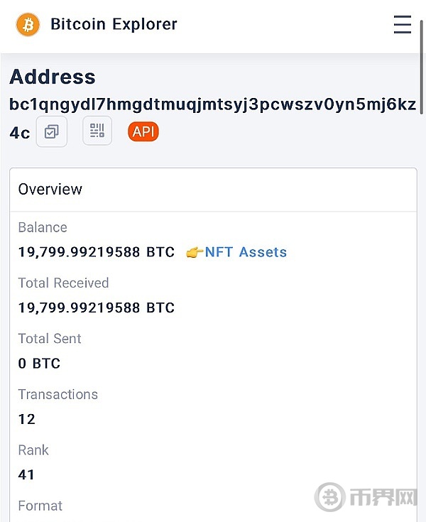
Task: Click the coin watermark logo at bottom right
Action: pos(330,497)
